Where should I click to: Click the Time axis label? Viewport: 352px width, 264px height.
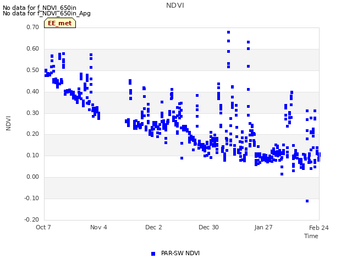tap(311, 236)
